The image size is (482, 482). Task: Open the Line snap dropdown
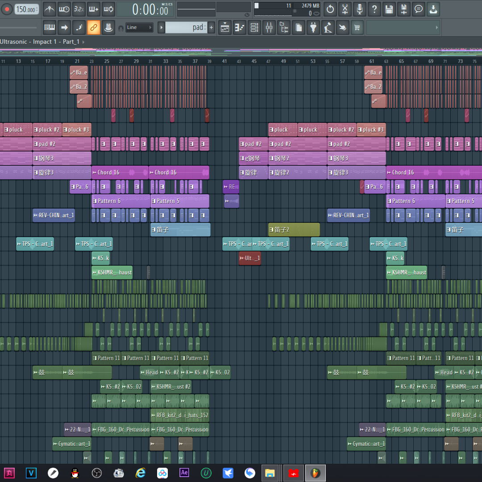click(139, 28)
